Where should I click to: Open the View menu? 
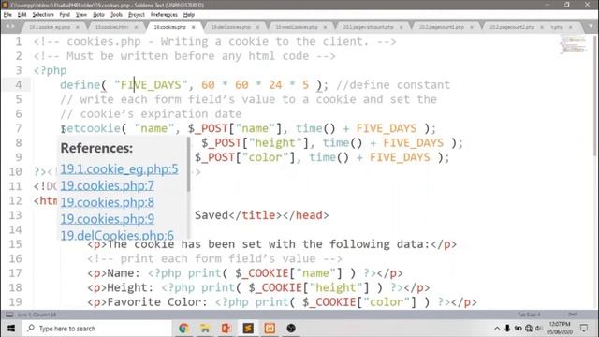click(x=81, y=15)
